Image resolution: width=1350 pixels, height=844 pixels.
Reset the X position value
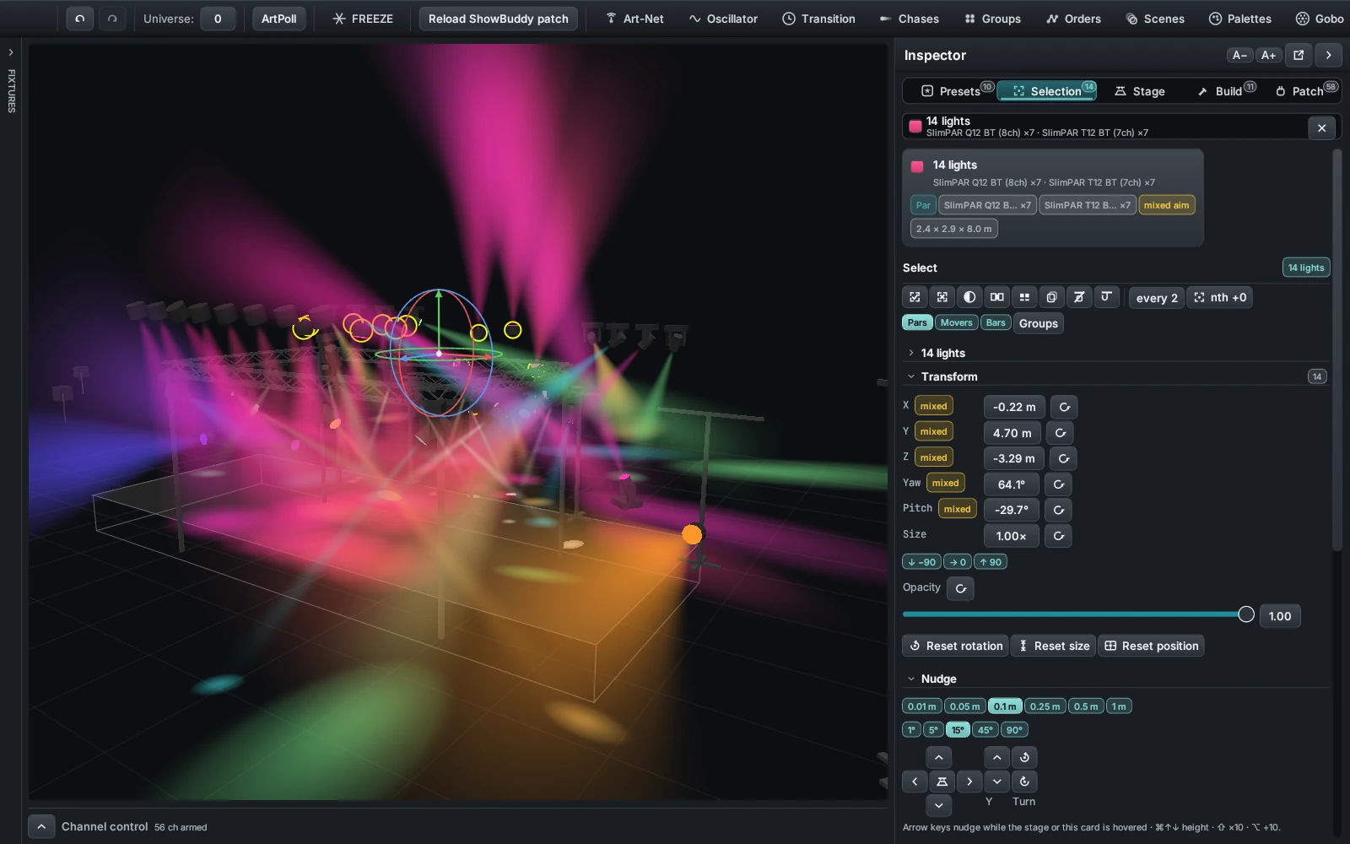1065,407
